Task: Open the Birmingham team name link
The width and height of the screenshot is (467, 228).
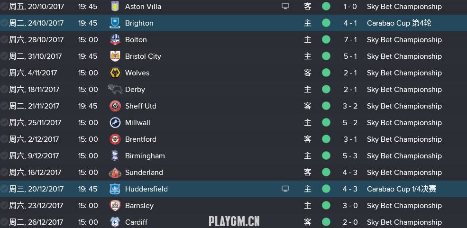Action: tap(145, 155)
